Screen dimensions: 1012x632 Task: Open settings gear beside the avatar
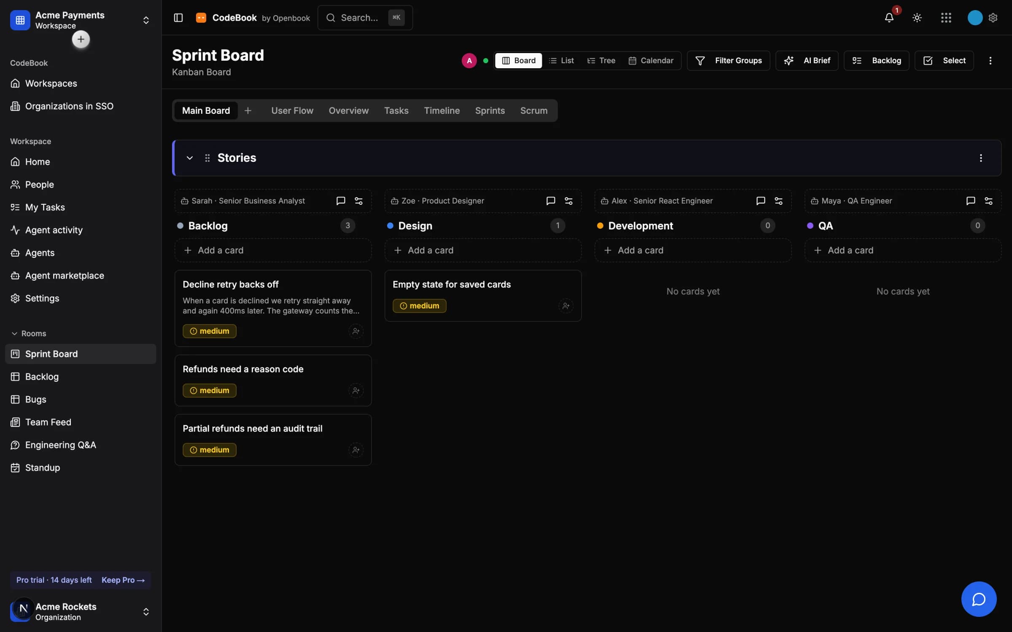point(993,18)
